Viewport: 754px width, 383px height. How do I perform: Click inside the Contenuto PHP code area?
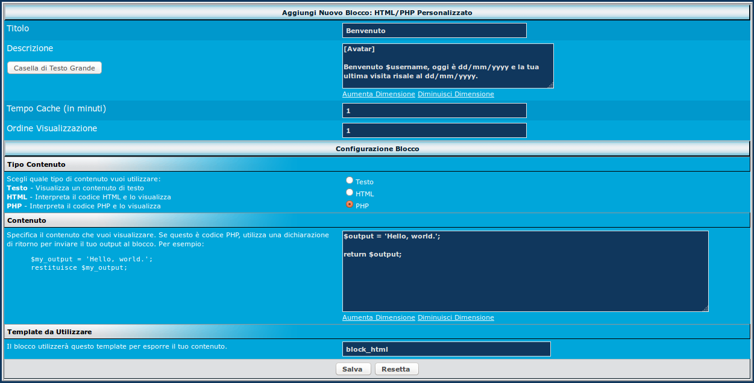click(524, 271)
